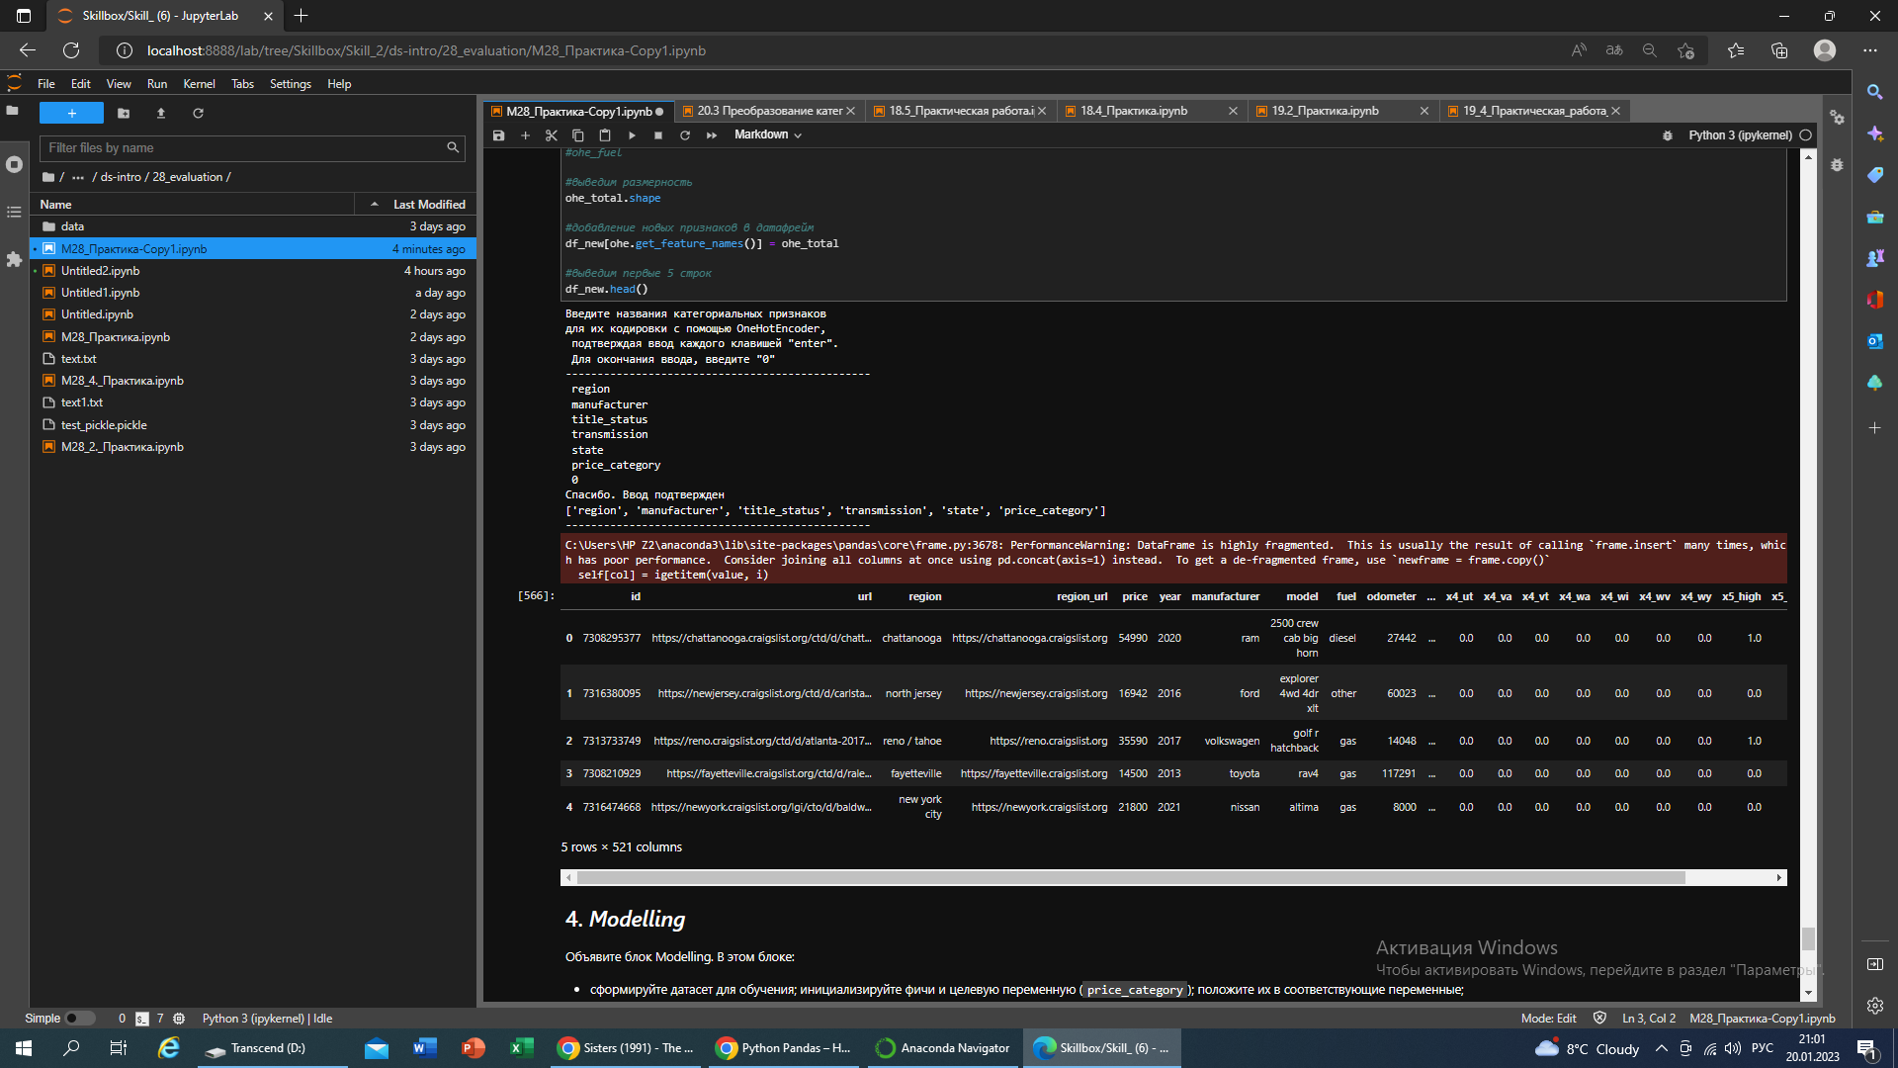Screen dimensions: 1898x1068
Task: Upload files with the upload icon
Action: point(161,113)
